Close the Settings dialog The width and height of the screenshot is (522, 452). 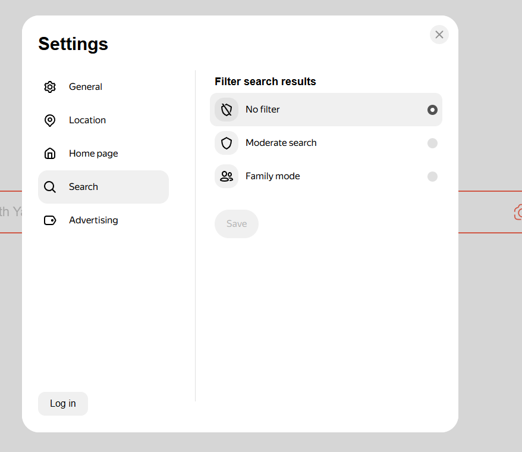coord(439,35)
